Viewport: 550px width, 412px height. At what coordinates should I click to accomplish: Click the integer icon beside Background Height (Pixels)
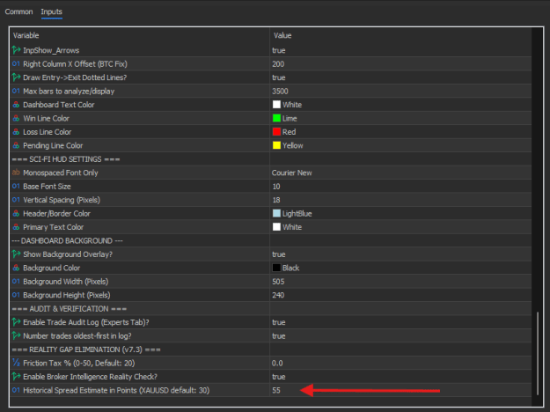tap(16, 295)
